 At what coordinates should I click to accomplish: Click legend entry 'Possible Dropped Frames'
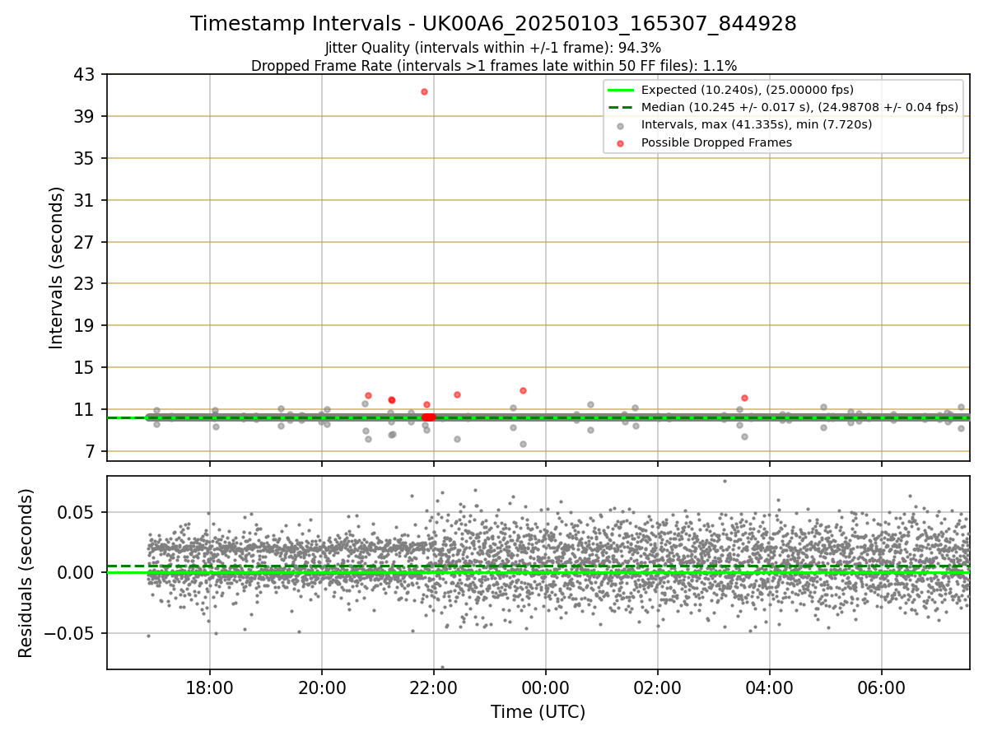point(716,142)
